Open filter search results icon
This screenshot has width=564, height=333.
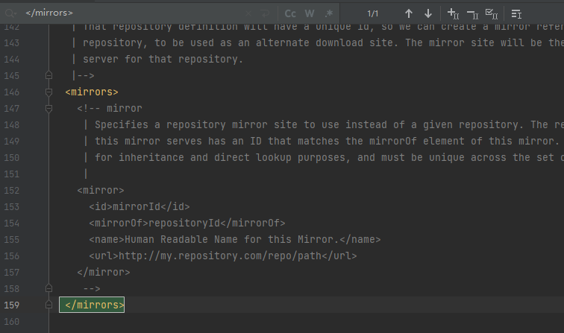point(516,14)
